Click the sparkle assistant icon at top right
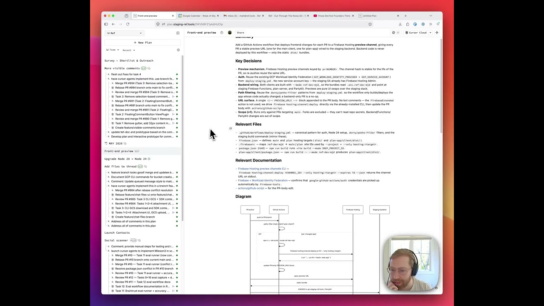The image size is (544, 306). coord(436,33)
